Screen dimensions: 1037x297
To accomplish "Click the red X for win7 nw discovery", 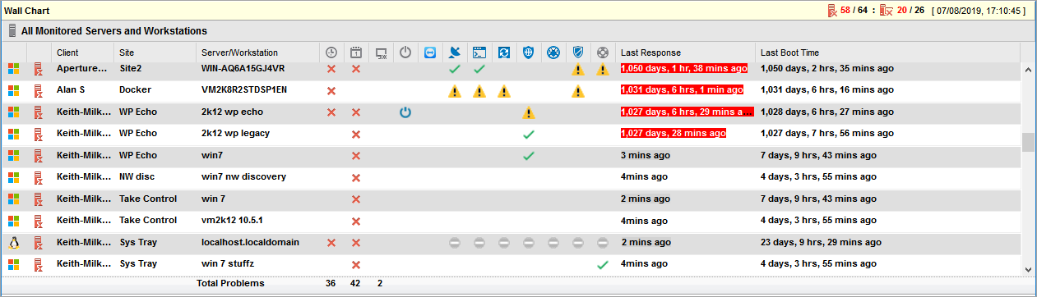I will coord(356,177).
